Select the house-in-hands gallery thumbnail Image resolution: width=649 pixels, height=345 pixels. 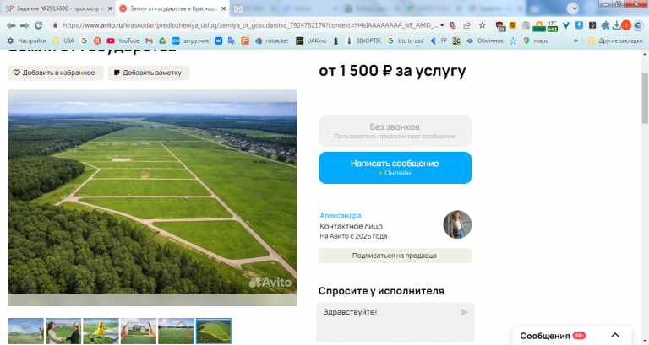139,331
